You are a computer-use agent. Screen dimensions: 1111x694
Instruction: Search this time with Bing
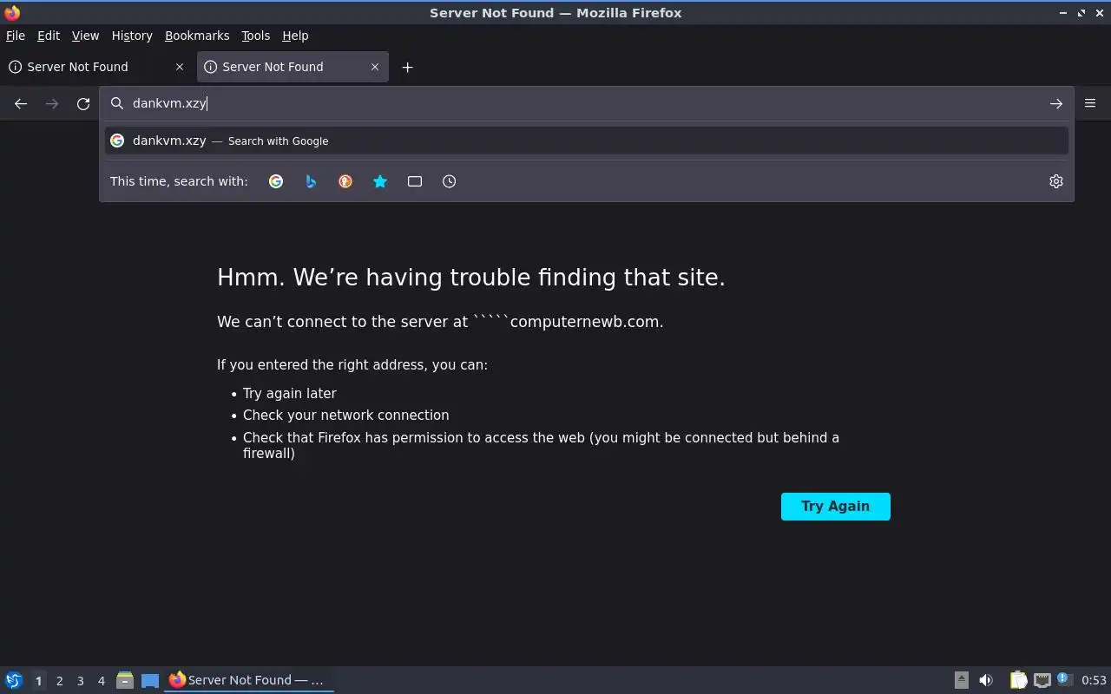pos(311,181)
